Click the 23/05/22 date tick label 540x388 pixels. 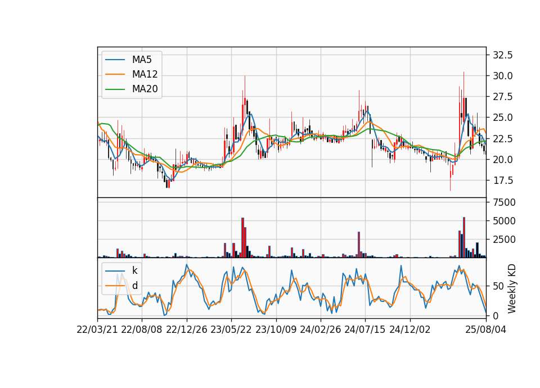tap(231, 330)
